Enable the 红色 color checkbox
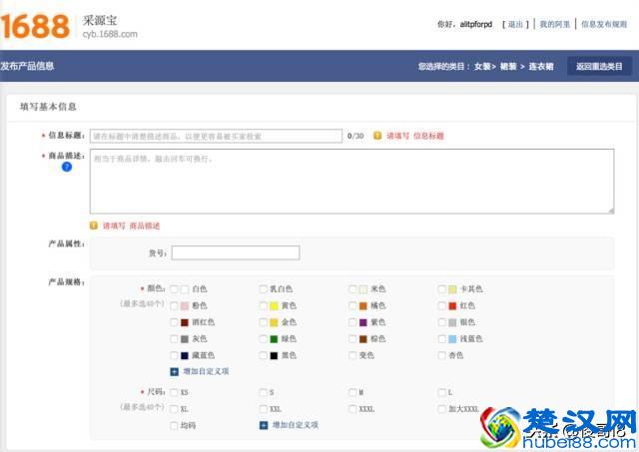This screenshot has height=452, width=639. (x=441, y=305)
